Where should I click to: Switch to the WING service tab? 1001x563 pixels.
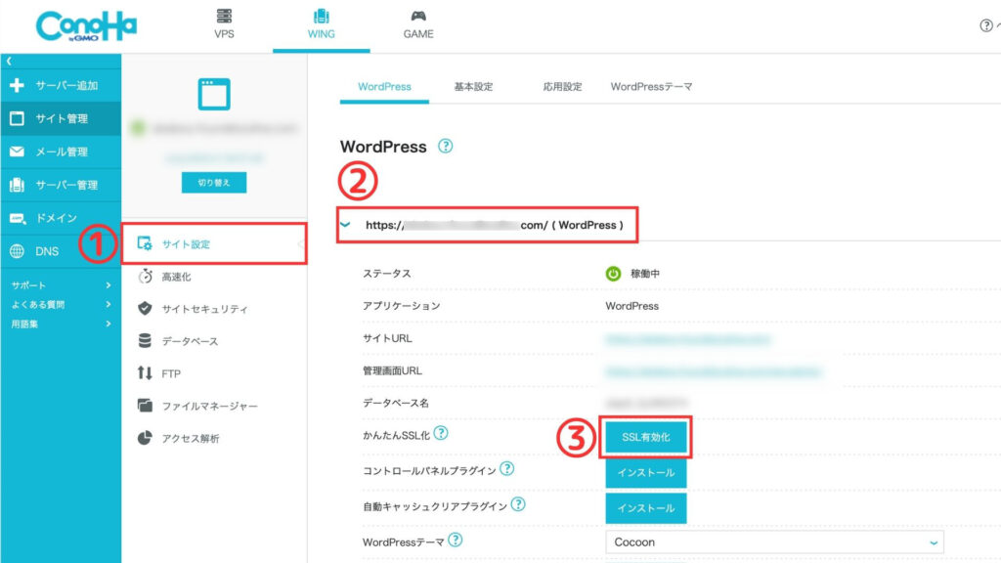tap(321, 25)
